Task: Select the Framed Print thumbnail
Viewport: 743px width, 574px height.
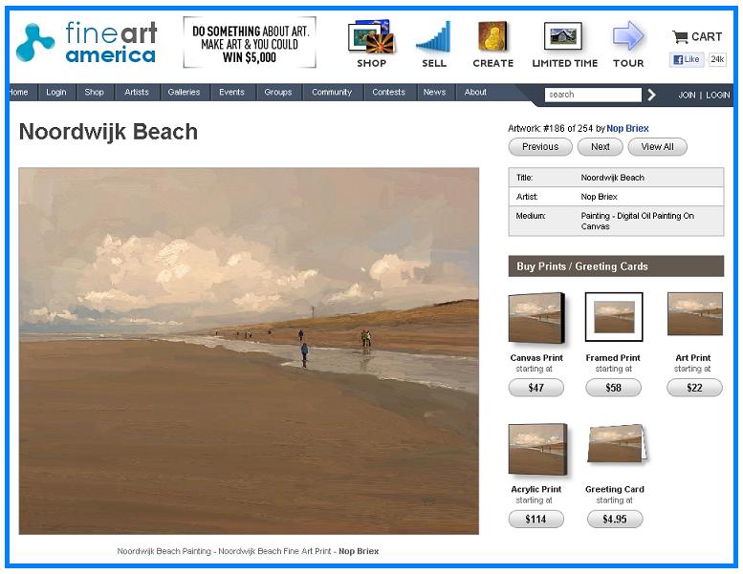Action: (x=614, y=316)
